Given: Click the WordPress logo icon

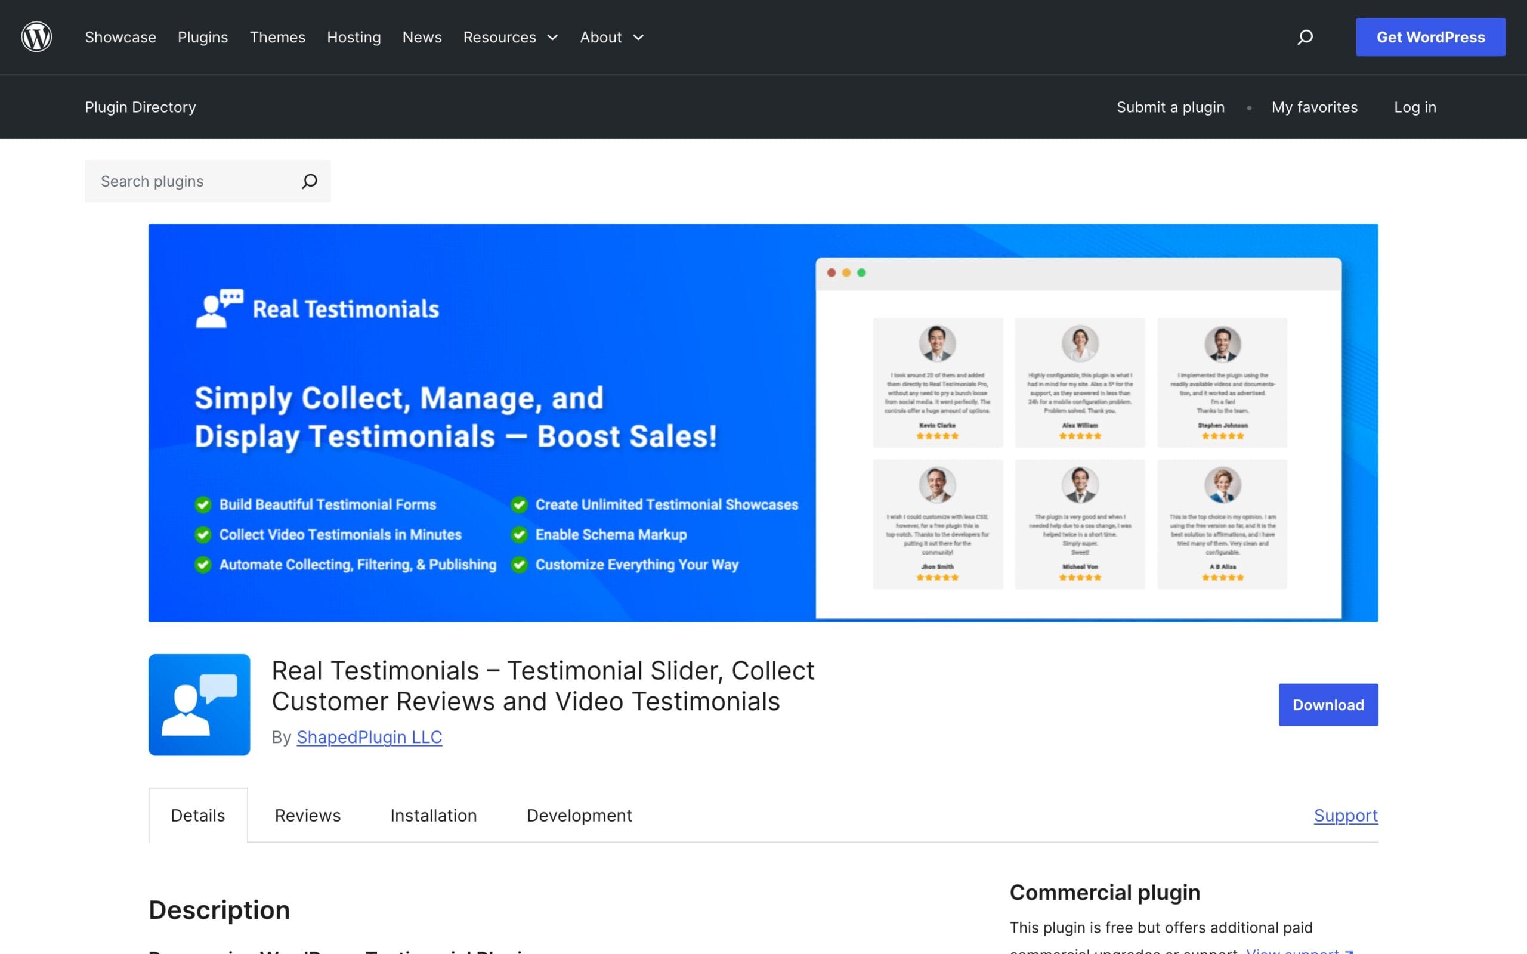Looking at the screenshot, I should [36, 36].
